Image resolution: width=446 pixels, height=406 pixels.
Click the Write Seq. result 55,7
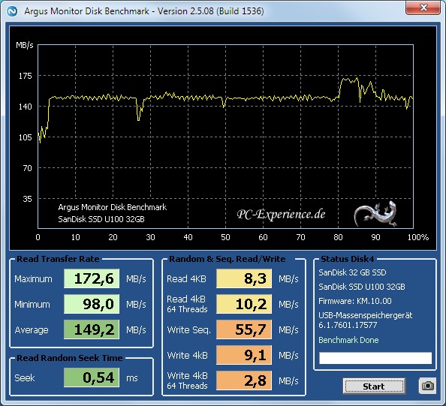(x=244, y=329)
